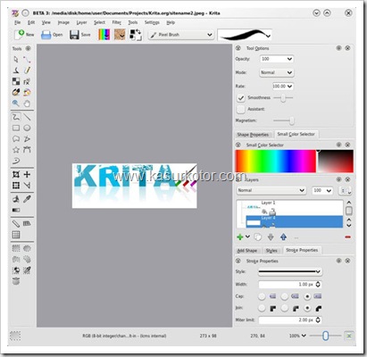Select the measure ruler tool
This screenshot has height=357, width=367.
pos(16,223)
